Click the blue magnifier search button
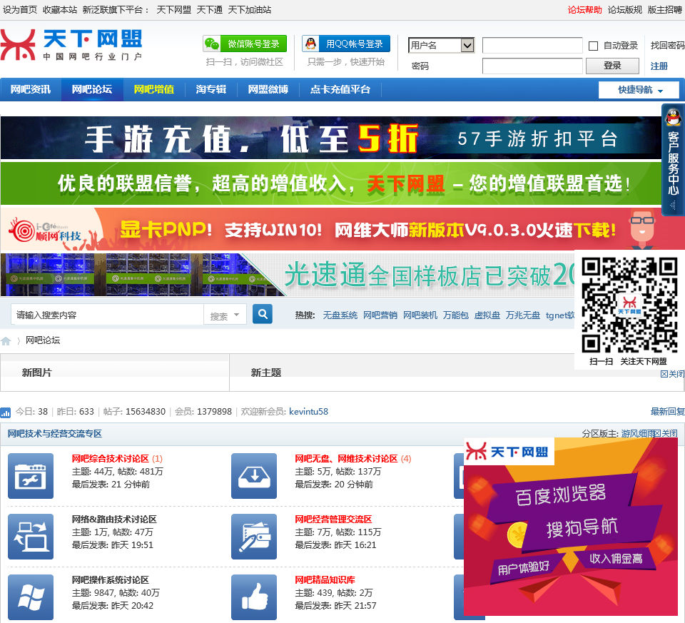The width and height of the screenshot is (685, 623). [263, 314]
